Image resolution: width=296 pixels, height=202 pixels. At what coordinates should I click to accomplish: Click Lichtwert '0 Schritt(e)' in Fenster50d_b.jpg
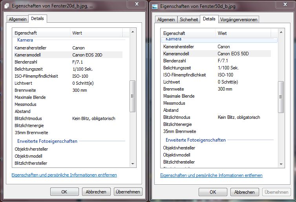pos(228,82)
